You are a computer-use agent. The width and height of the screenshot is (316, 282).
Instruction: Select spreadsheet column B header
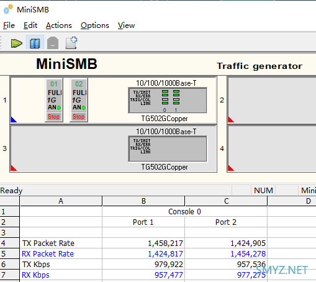tap(143, 201)
